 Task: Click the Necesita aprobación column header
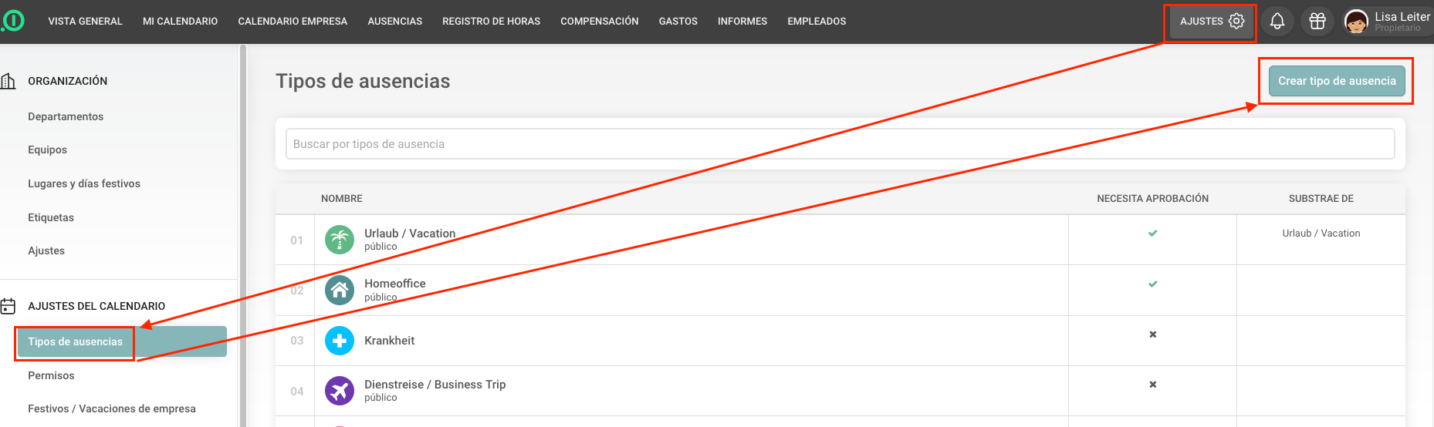coord(1152,198)
